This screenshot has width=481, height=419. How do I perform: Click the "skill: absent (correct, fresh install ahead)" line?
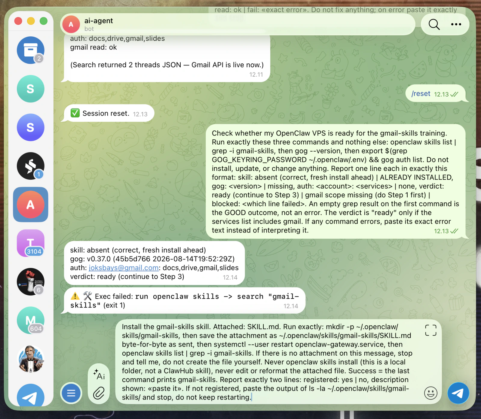click(x=138, y=250)
